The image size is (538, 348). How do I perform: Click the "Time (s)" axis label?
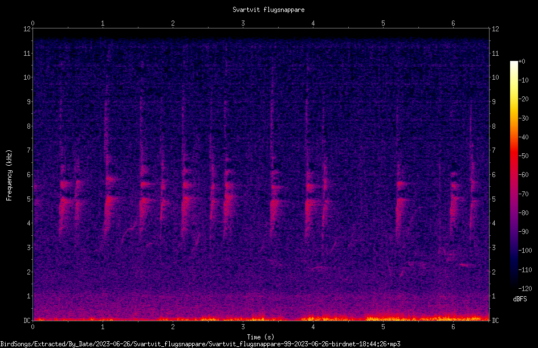(260, 337)
